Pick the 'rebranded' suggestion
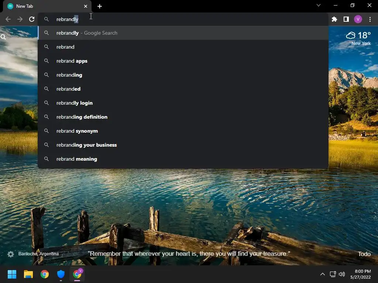378x283 pixels. [183, 89]
